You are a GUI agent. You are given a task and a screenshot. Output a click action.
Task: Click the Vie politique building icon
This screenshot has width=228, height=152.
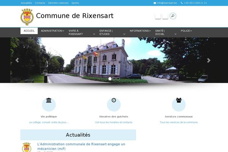click(x=49, y=100)
